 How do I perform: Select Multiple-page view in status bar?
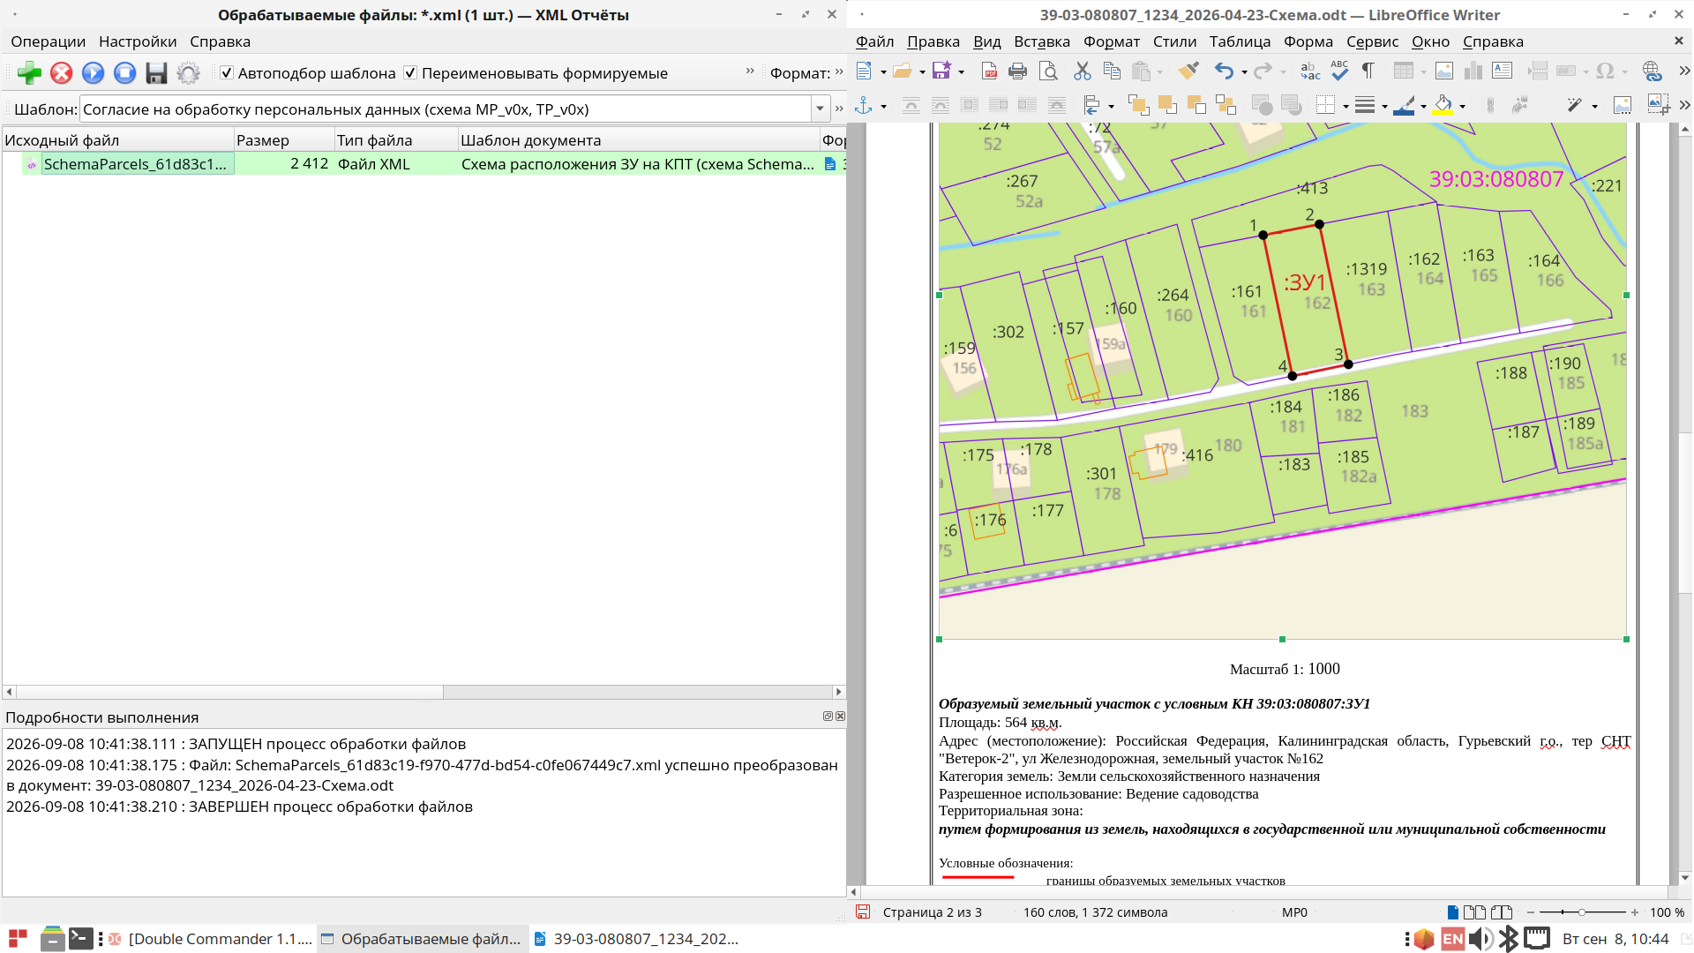(1474, 912)
